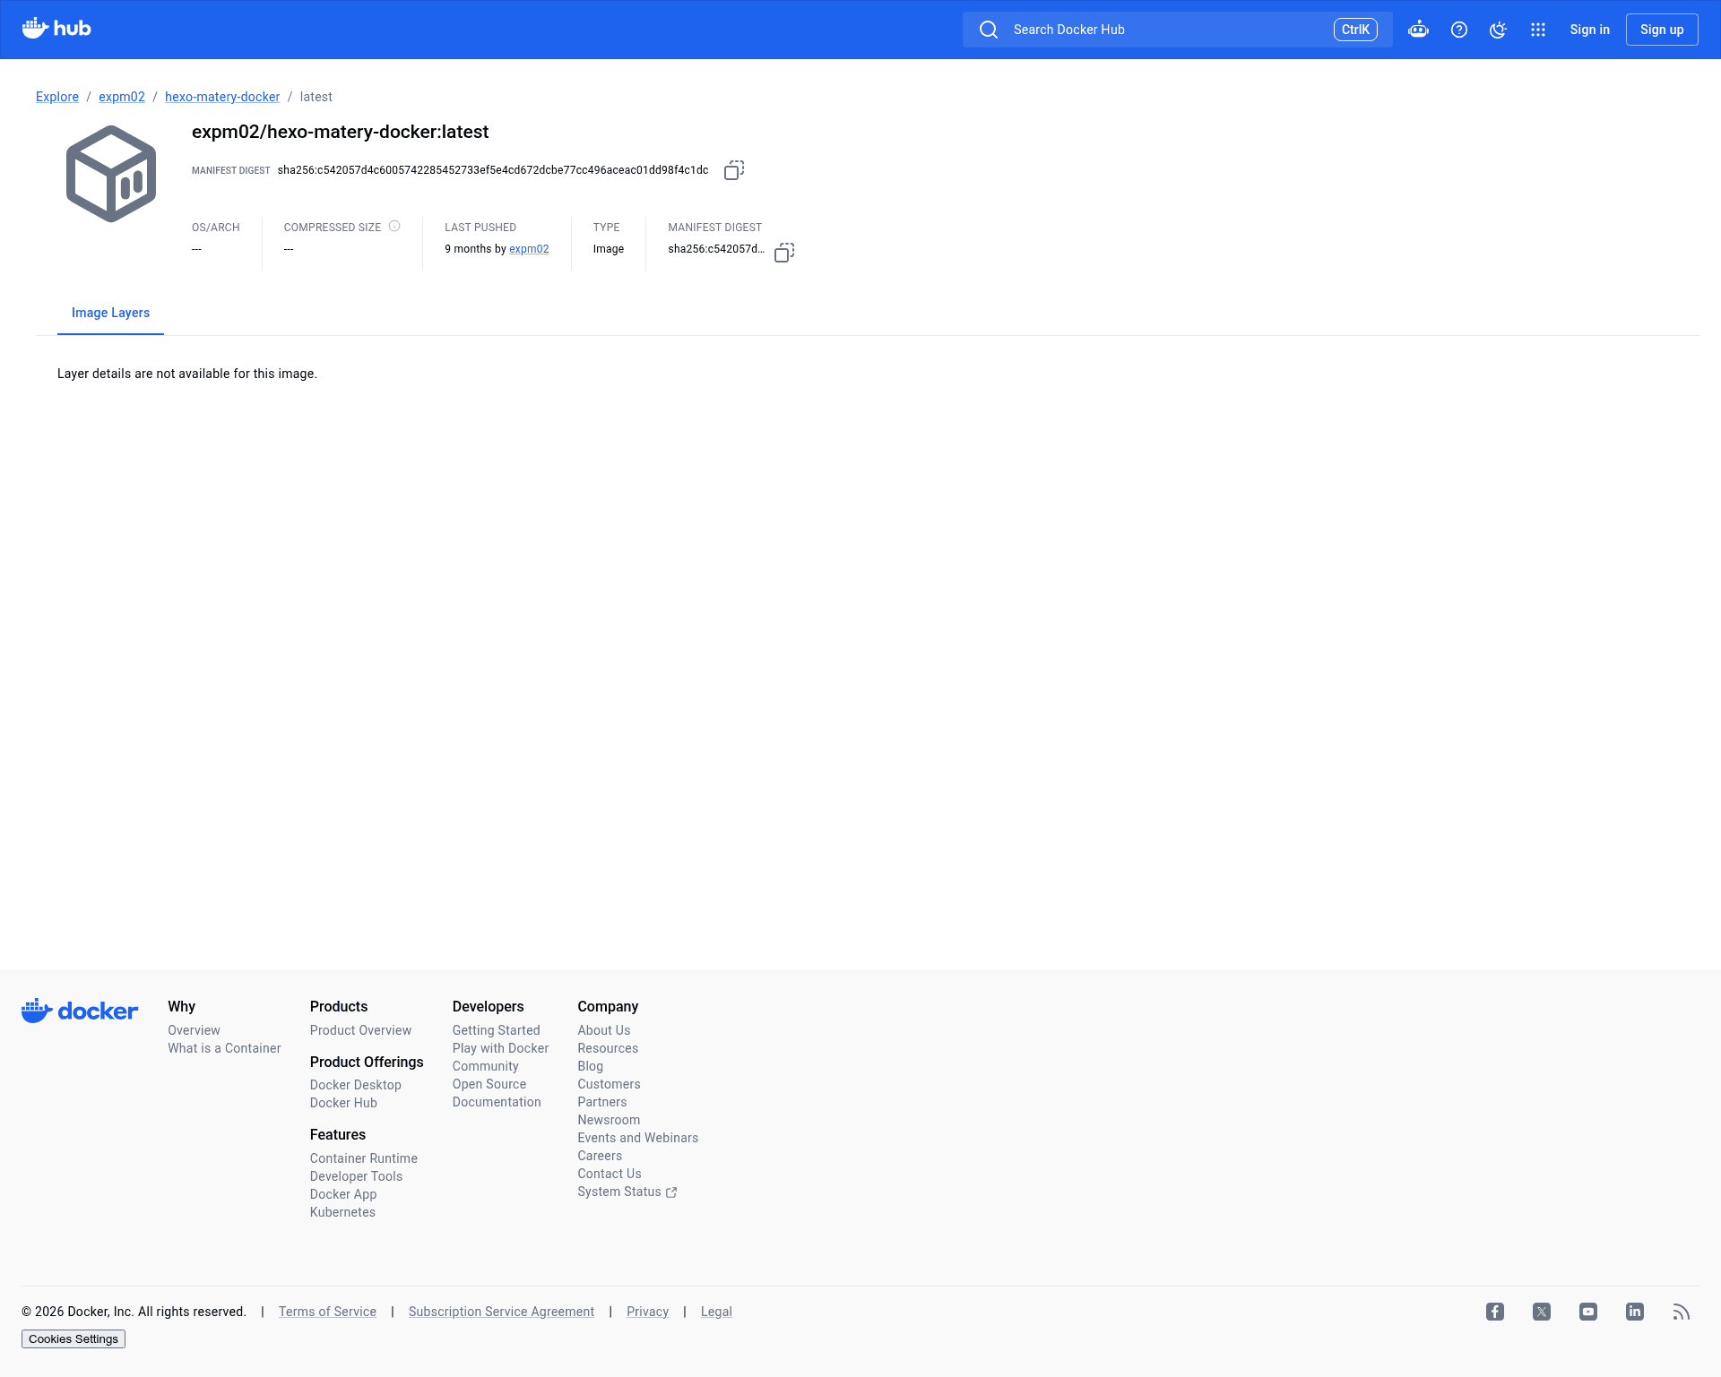1721x1377 pixels.
Task: Open Open Source footer link
Action: (x=489, y=1084)
